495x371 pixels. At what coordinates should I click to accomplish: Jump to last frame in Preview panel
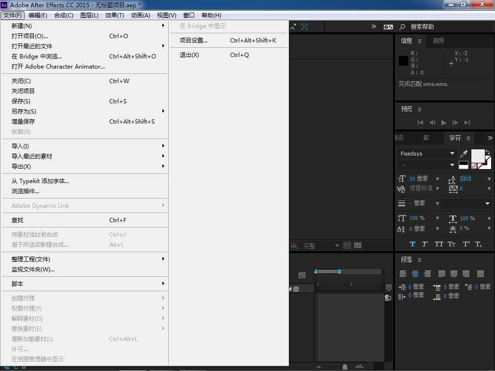click(467, 122)
